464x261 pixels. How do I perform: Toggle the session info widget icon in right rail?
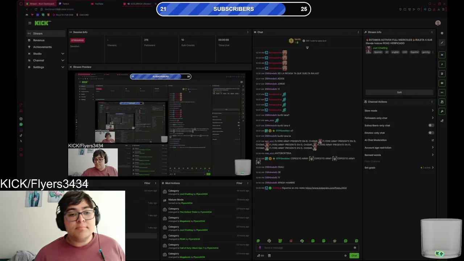click(442, 92)
